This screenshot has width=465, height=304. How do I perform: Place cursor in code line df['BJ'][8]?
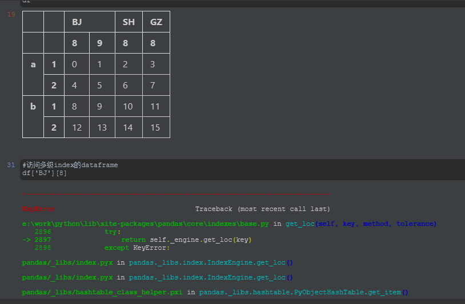point(45,173)
